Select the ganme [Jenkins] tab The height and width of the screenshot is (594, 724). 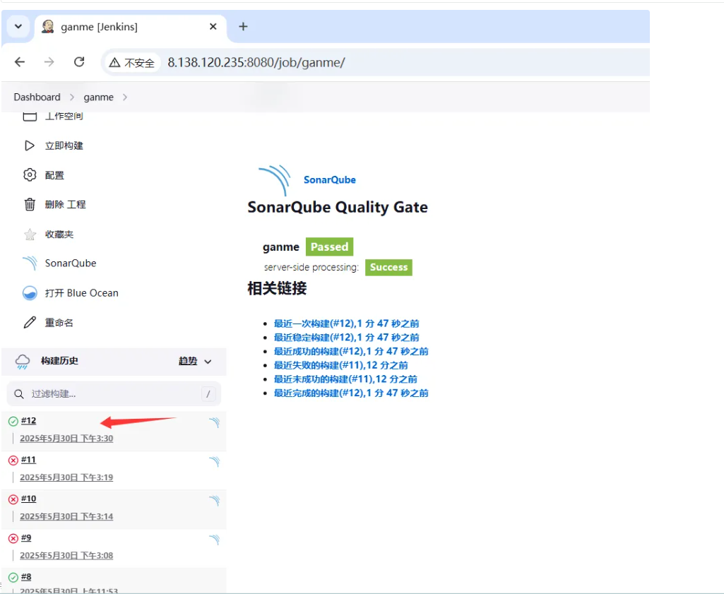click(x=131, y=27)
